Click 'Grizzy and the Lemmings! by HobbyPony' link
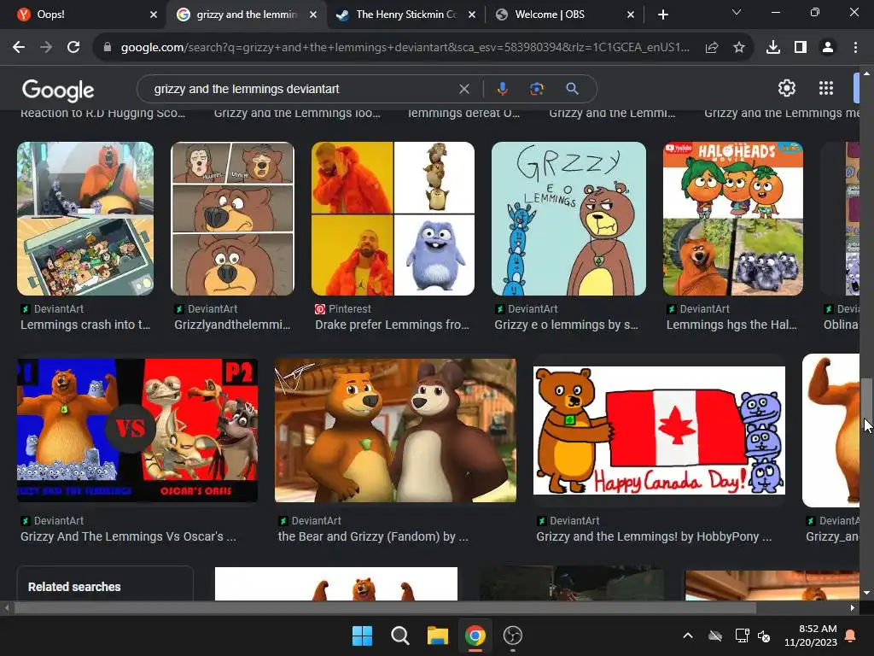 point(654,536)
